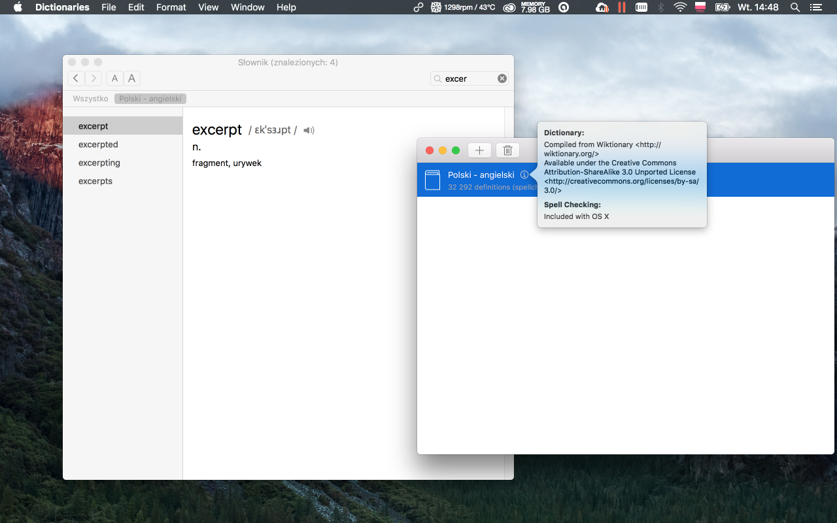Increase text size with large A button
This screenshot has height=523, width=837.
(131, 78)
